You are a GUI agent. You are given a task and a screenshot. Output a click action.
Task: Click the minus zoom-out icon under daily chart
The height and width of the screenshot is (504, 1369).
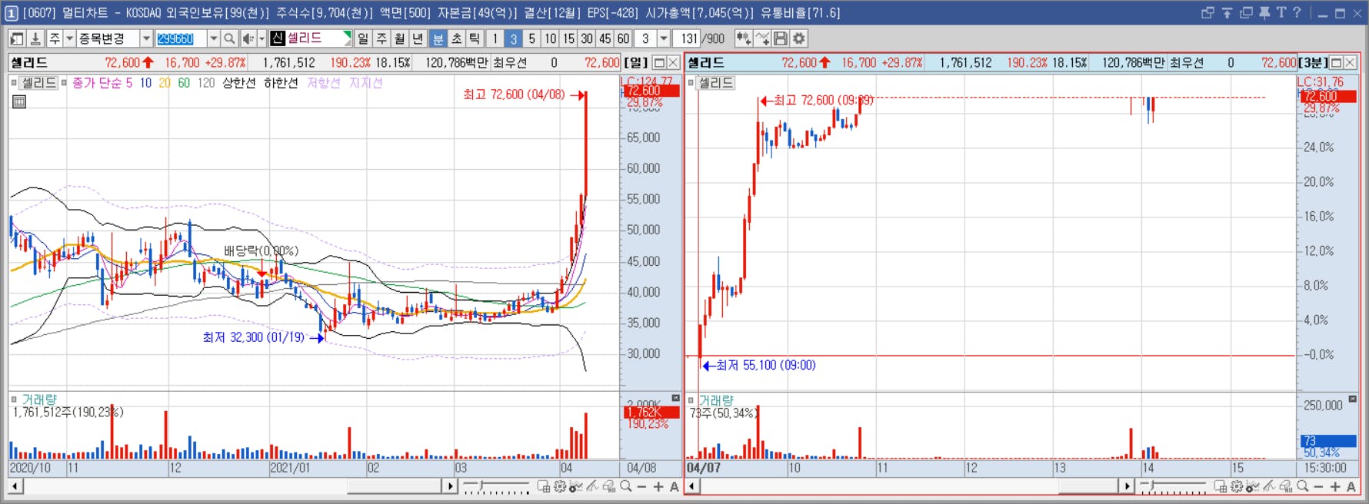tap(641, 487)
